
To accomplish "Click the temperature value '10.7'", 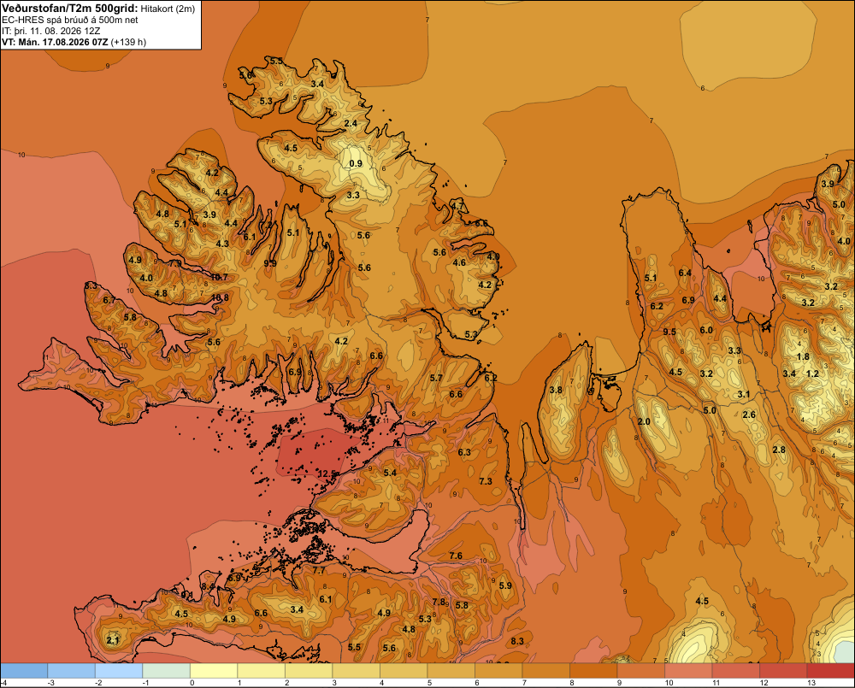I will pos(219,277).
